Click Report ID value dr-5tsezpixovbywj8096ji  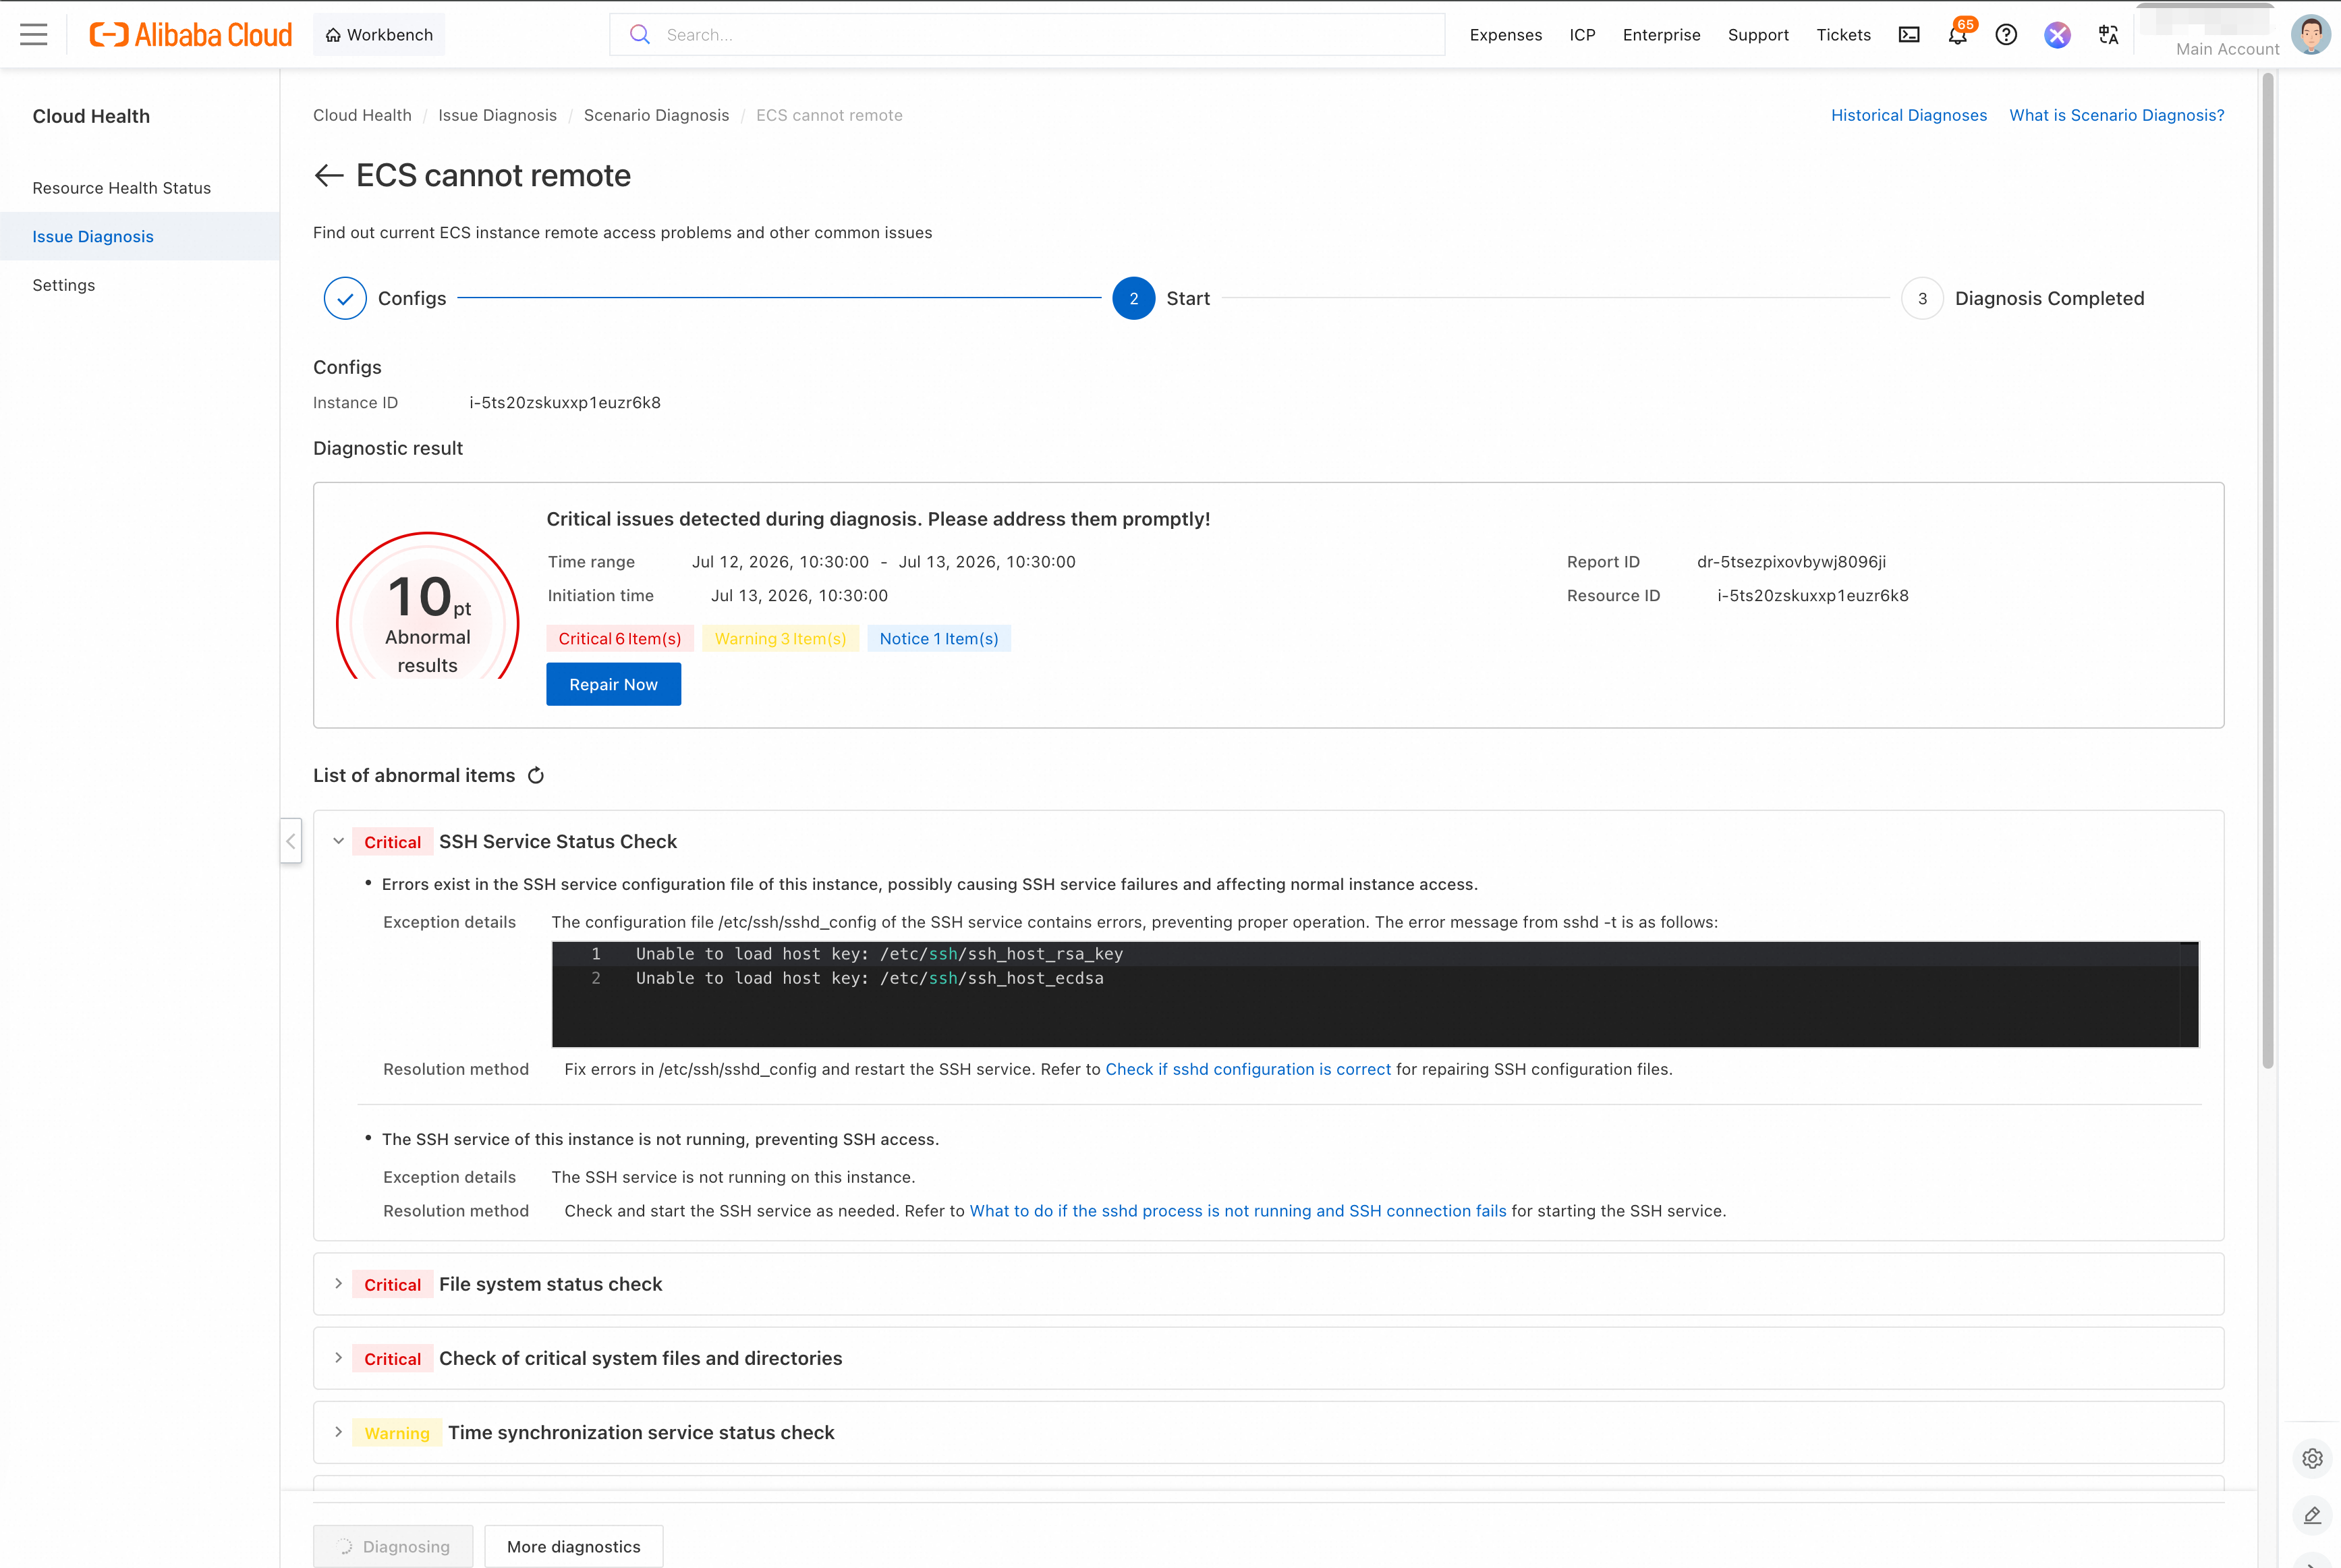coord(1791,562)
